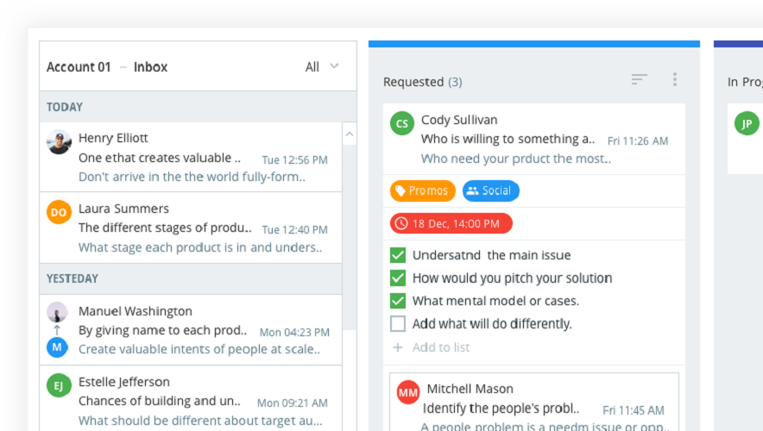
Task: Click Laura Summers' orange DO avatar
Action: click(x=59, y=213)
